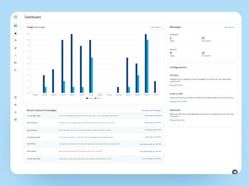This screenshot has height=186, width=249.
Task: Open the MC account badge in sidebar
Action: (x=15, y=26)
